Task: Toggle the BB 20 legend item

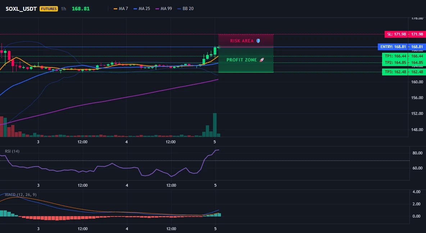Action: click(x=186, y=9)
